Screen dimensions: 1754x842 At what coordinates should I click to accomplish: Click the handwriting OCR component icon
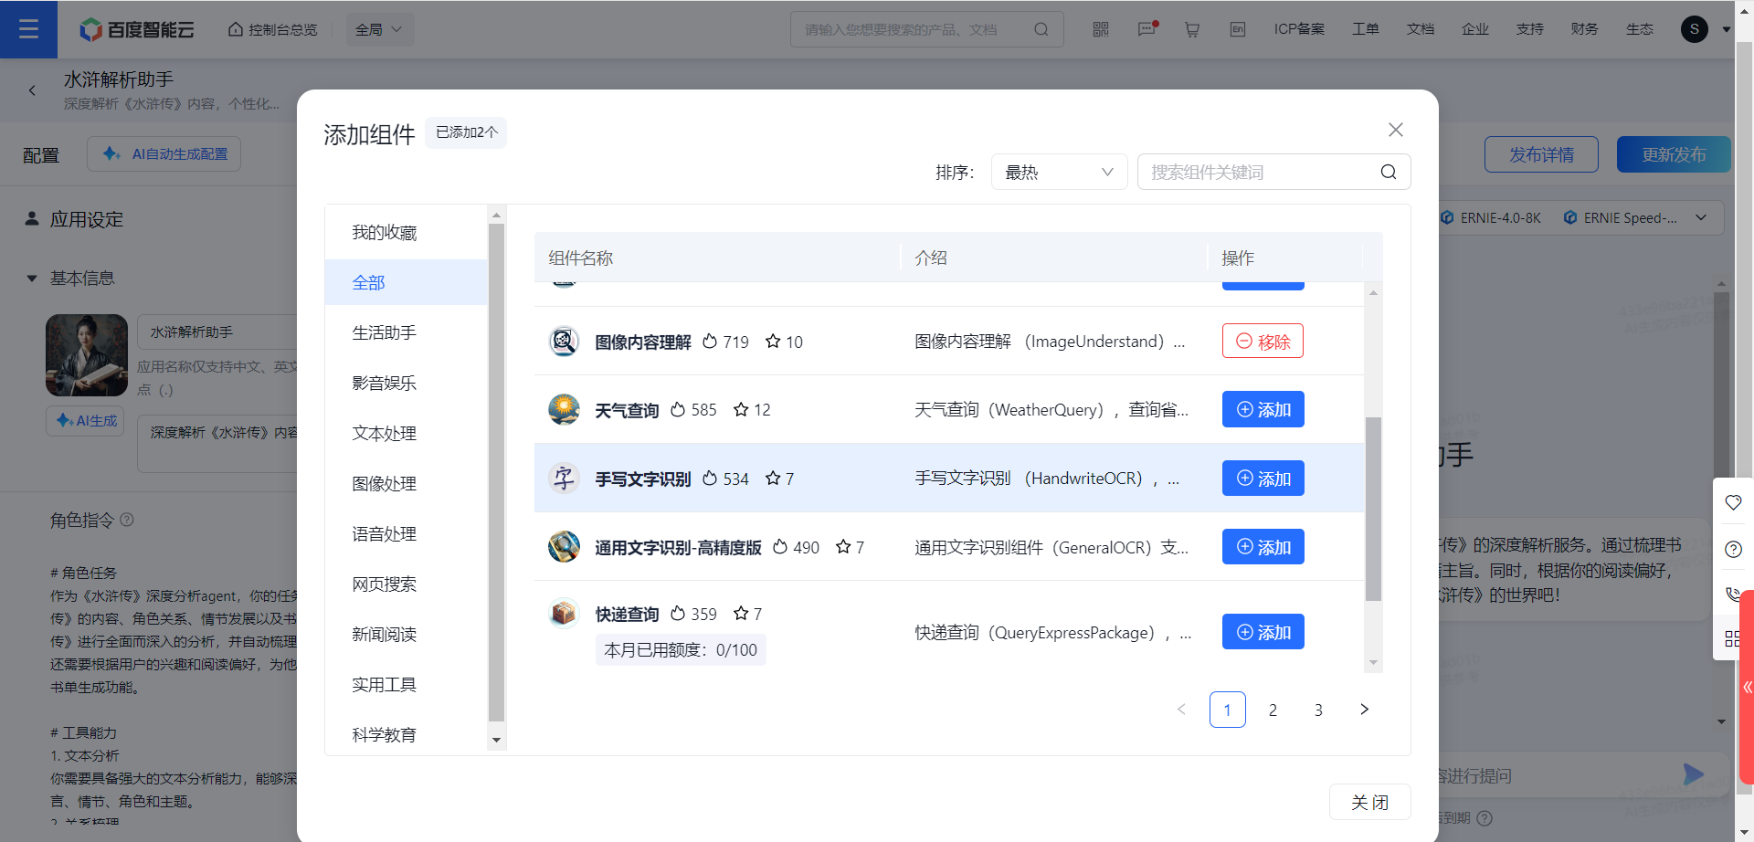point(564,478)
